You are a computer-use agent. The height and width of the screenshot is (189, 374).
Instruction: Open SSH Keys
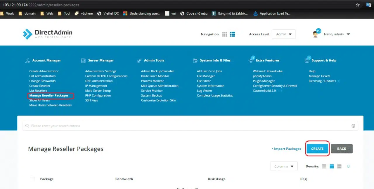point(91,100)
